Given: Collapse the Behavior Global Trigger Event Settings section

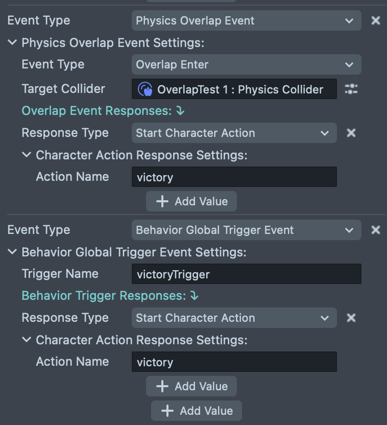Looking at the screenshot, I should (x=12, y=252).
